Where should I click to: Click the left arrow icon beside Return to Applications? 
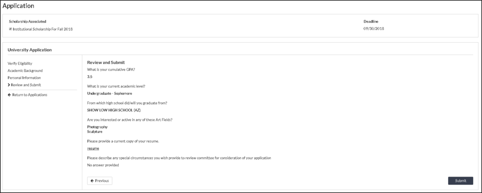(x=9, y=95)
